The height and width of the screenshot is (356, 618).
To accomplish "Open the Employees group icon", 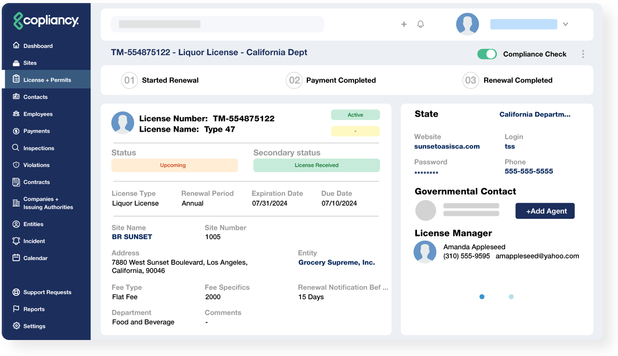I will pyautogui.click(x=16, y=113).
